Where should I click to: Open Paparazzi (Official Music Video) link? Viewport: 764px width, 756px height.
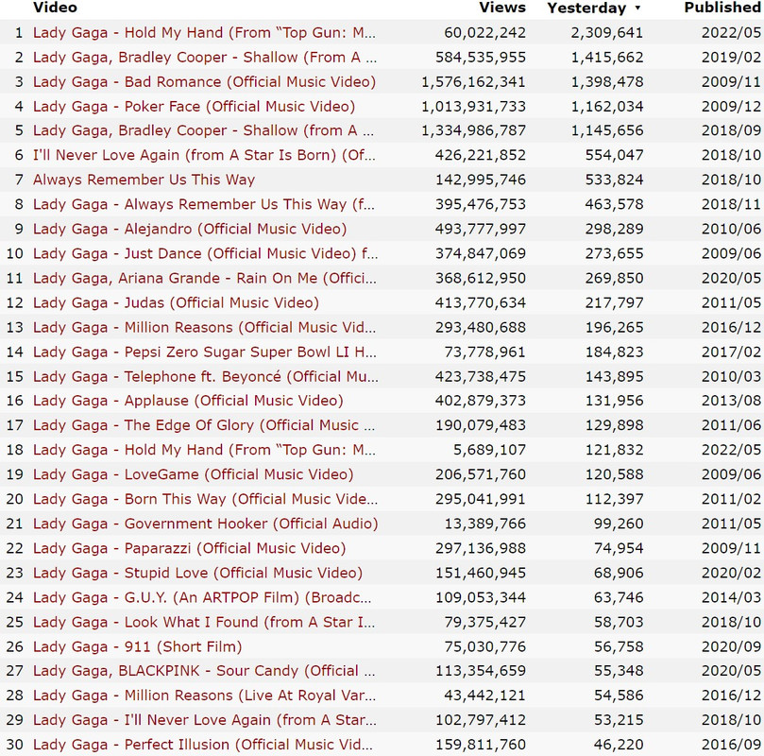[x=189, y=548]
